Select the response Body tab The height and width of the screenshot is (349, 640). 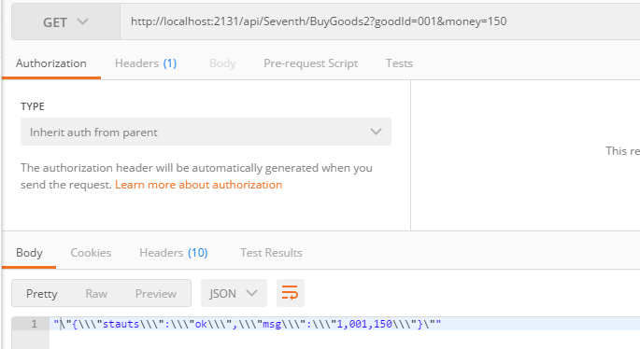[29, 253]
